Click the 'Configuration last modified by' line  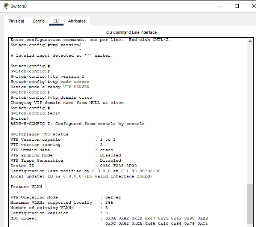click(85, 171)
